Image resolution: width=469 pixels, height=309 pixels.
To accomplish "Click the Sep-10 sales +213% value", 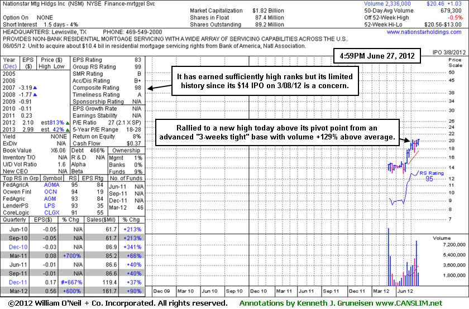I will click(x=132, y=238).
